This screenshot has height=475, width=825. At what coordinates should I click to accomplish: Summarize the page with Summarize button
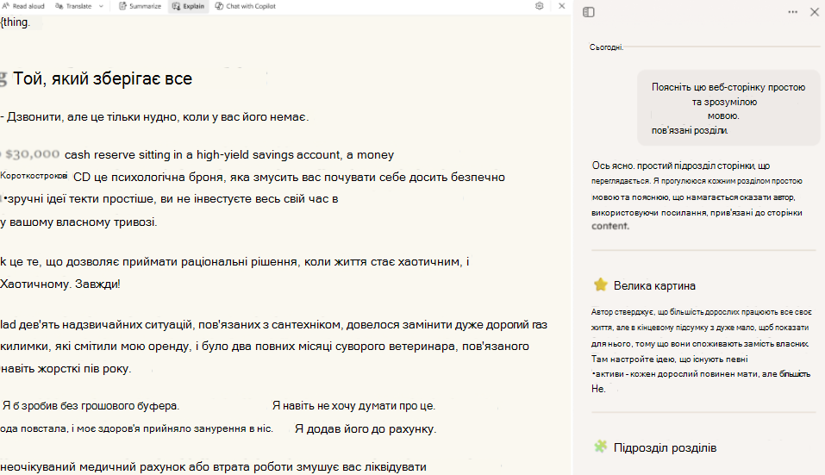(140, 6)
